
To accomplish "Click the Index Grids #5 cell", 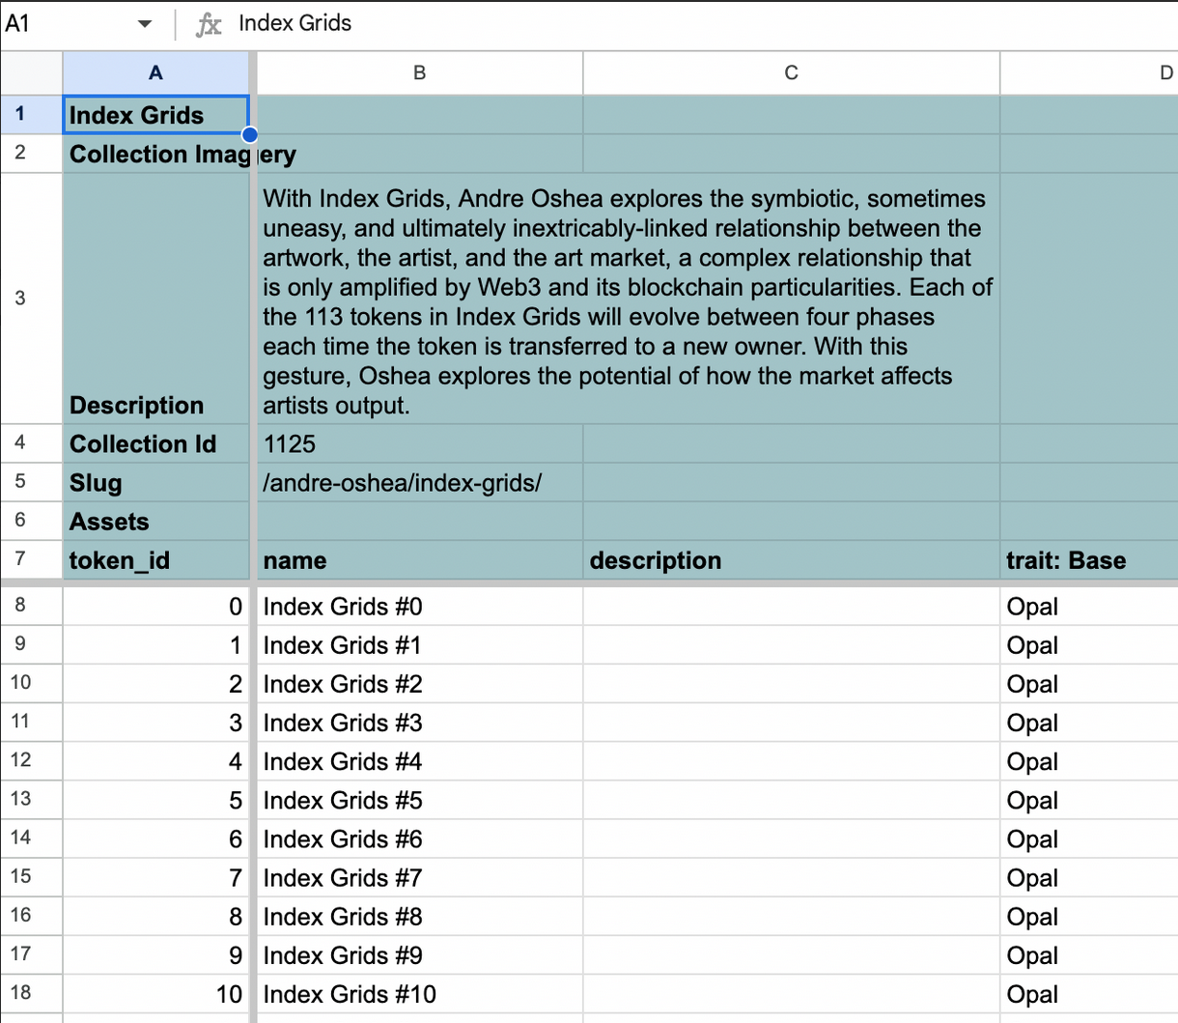I will pyautogui.click(x=419, y=800).
